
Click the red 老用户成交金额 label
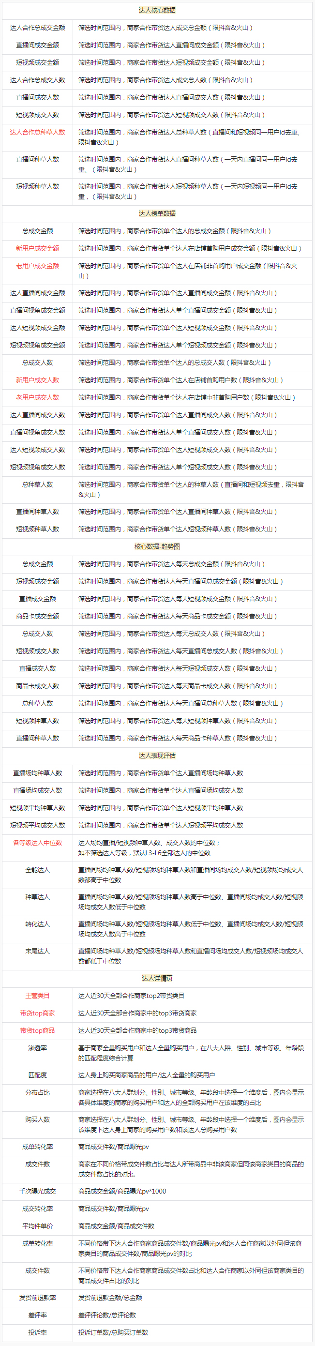[x=38, y=265]
